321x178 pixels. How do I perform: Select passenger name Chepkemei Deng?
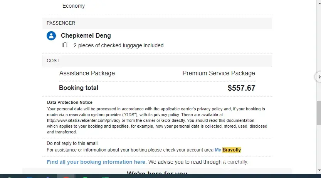coord(86,36)
